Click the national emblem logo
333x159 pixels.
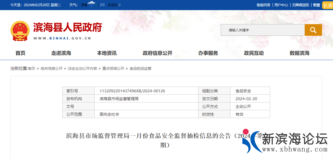[x=20, y=31]
